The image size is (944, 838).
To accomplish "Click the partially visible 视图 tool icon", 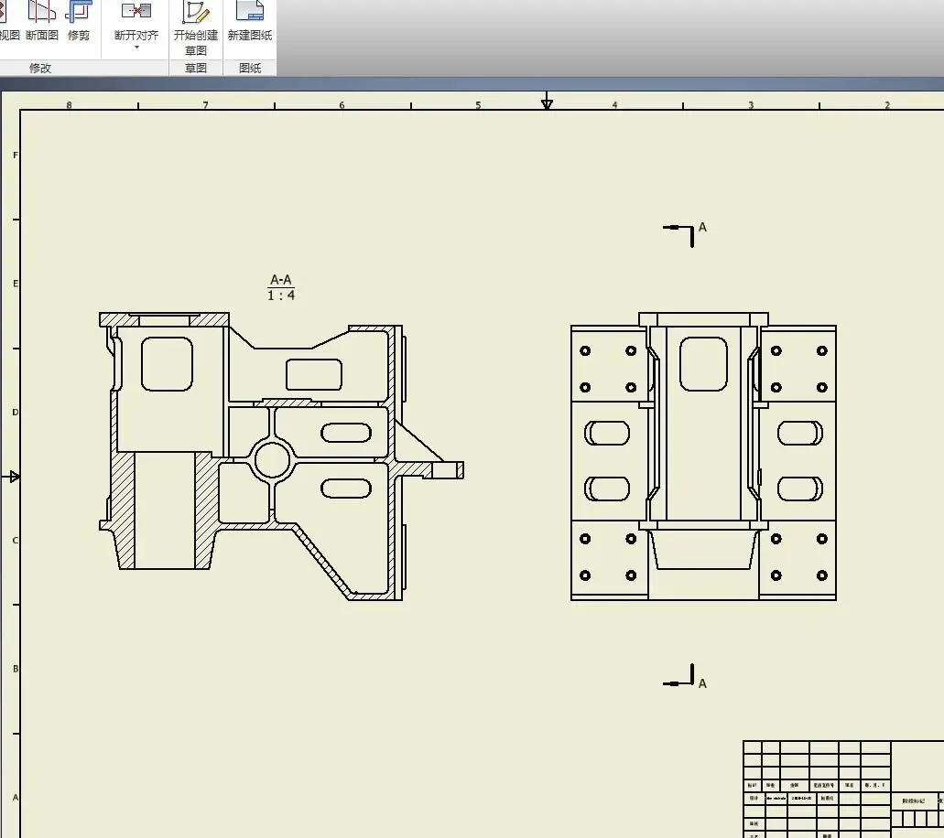I will click(7, 21).
